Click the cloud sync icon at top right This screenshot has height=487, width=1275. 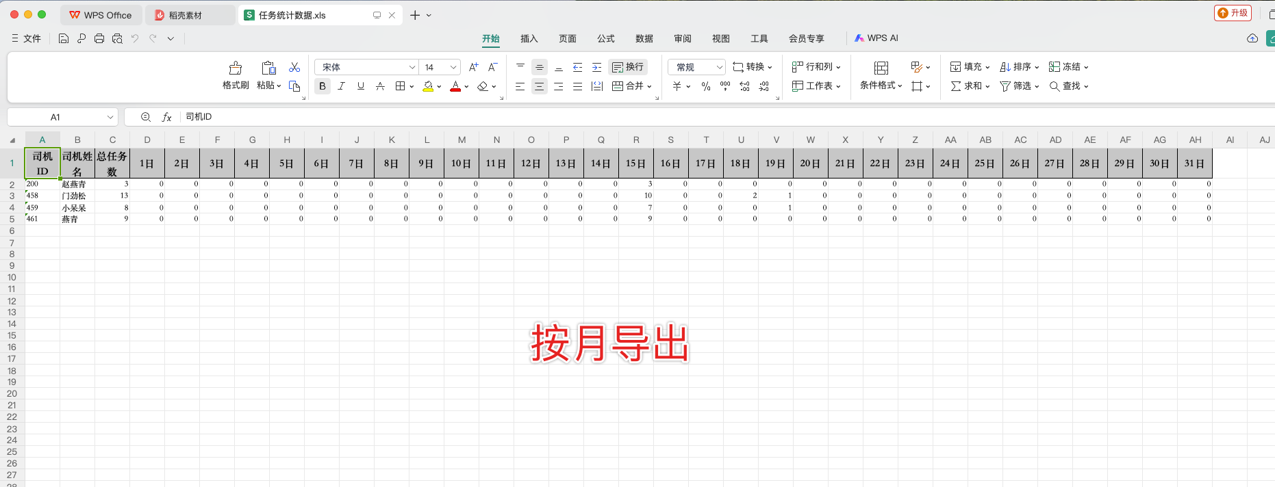[1252, 38]
